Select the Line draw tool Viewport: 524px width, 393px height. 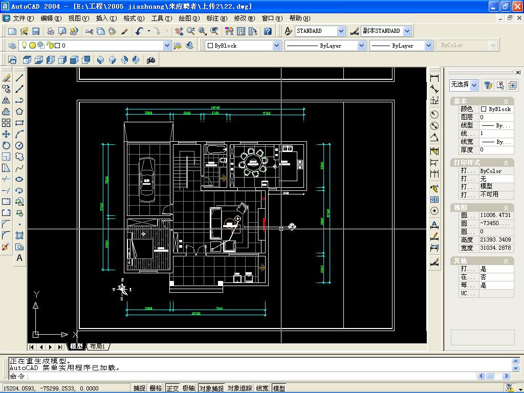[19, 78]
